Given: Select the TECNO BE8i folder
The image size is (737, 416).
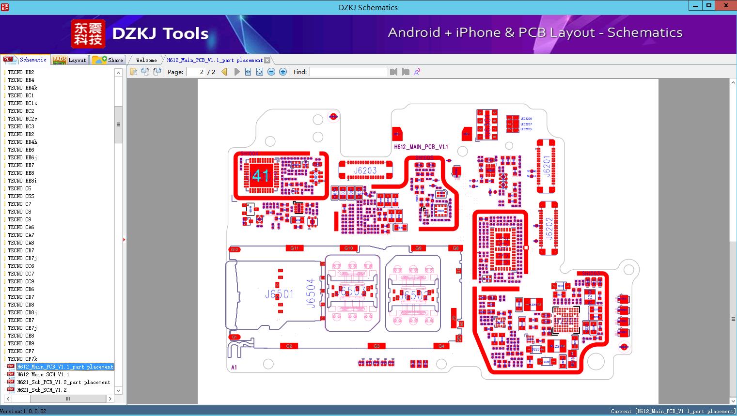Looking at the screenshot, I should [x=22, y=181].
